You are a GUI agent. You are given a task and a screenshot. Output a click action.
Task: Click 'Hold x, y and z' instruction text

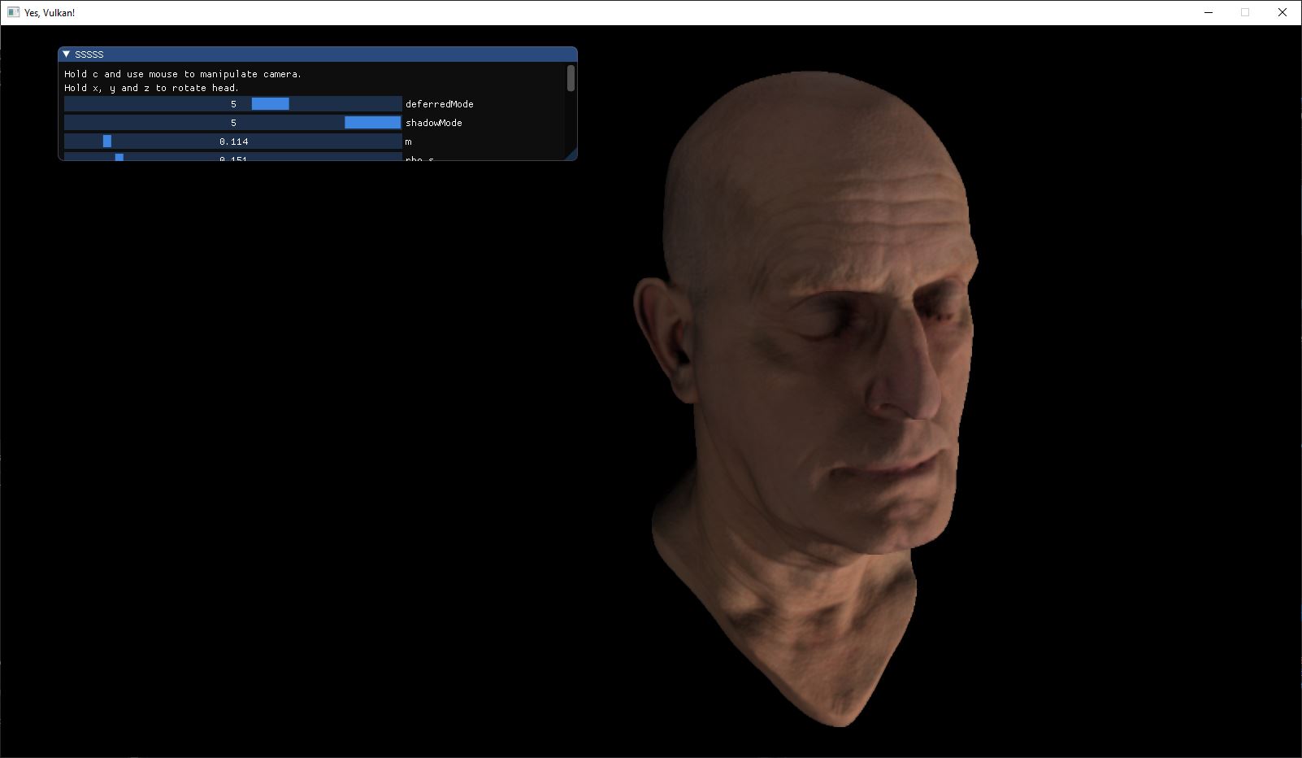pos(152,88)
